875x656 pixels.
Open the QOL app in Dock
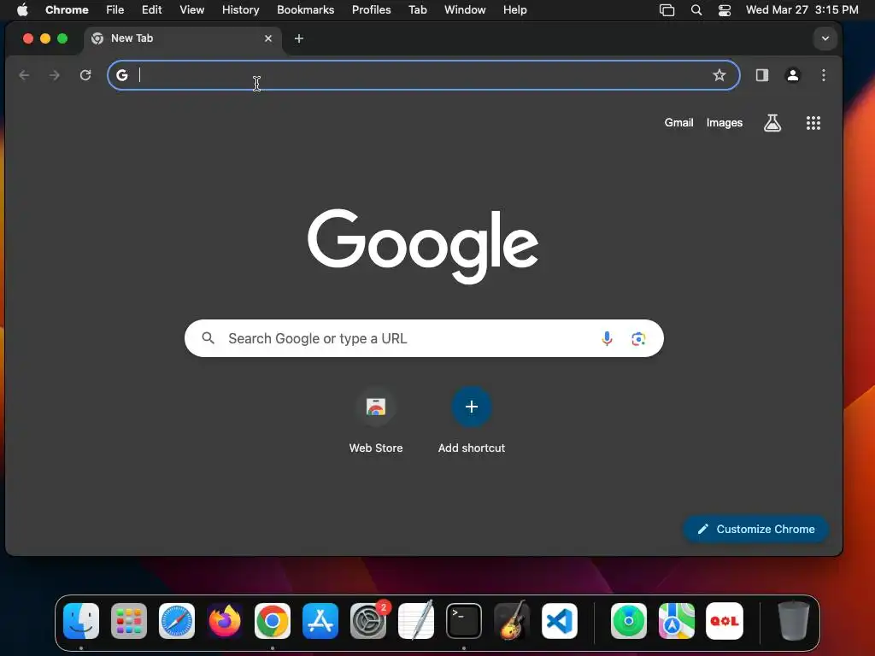pos(725,621)
